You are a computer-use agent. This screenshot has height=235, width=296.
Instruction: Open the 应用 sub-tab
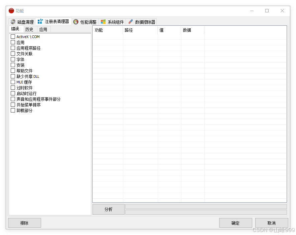tap(43, 29)
